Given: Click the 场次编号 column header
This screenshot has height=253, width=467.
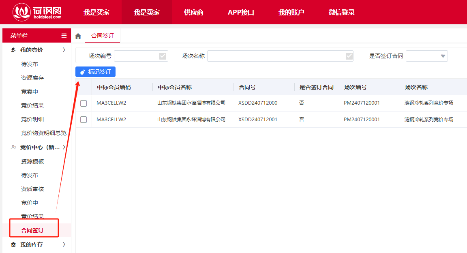Looking at the screenshot, I should [x=355, y=87].
